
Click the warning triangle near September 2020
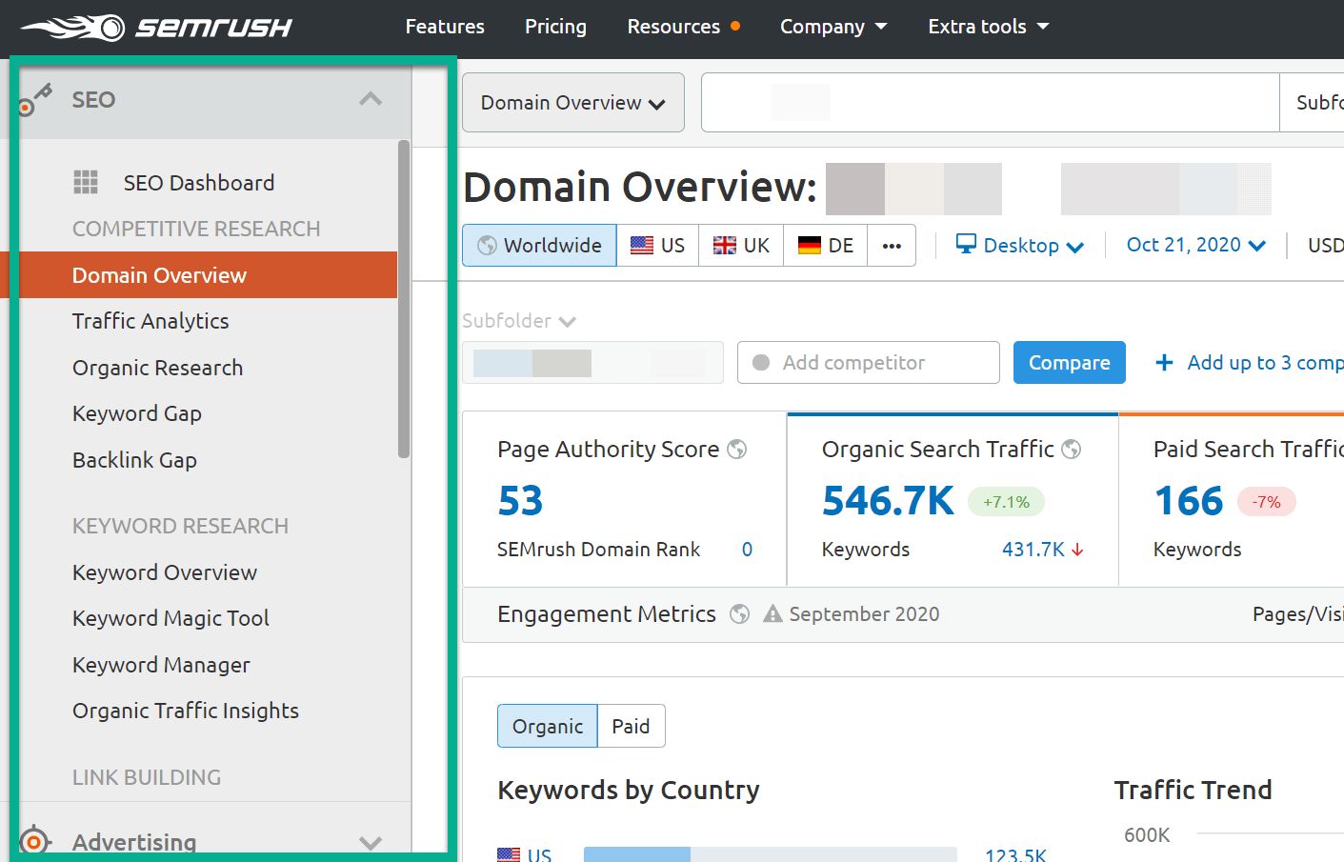(x=772, y=614)
